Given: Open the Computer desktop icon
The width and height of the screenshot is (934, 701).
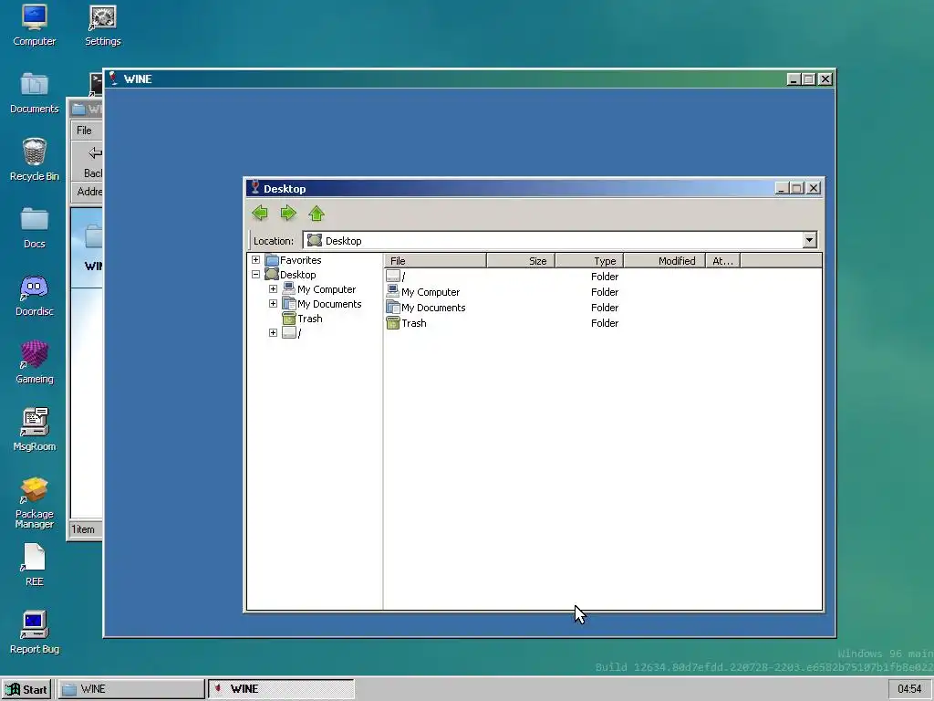Looking at the screenshot, I should [x=34, y=25].
